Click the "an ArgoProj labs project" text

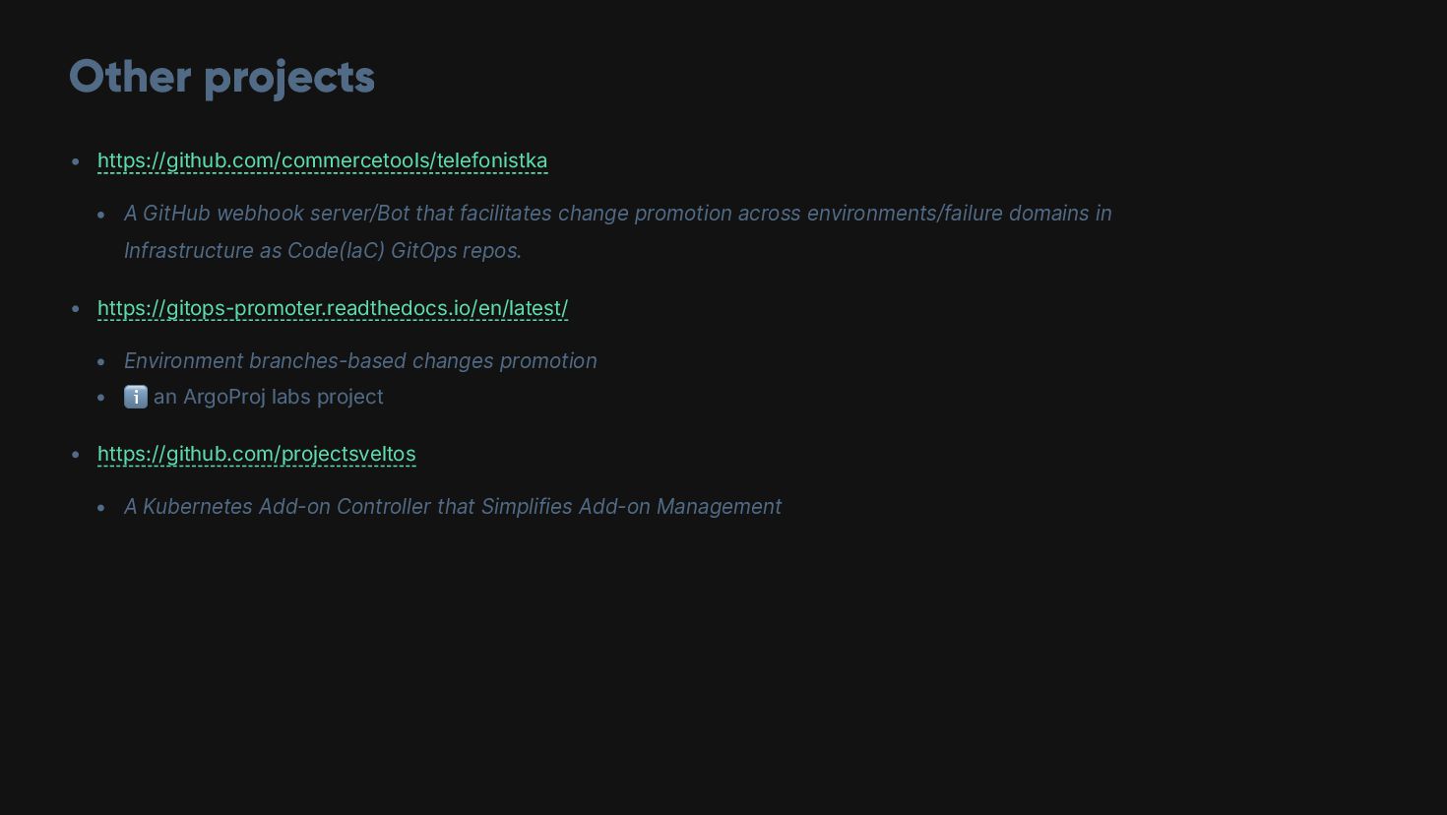(x=268, y=397)
